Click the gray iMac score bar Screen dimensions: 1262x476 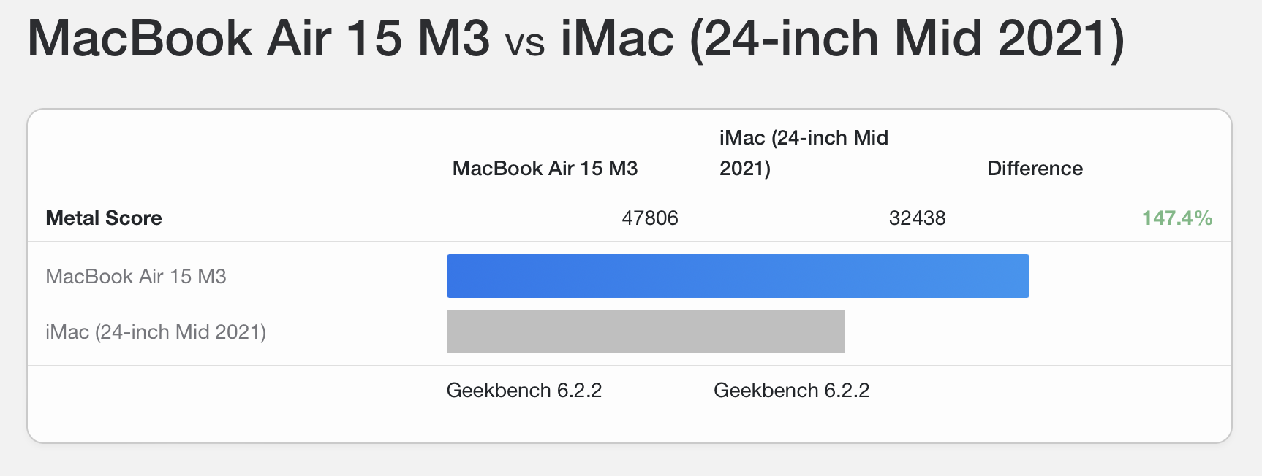click(645, 331)
